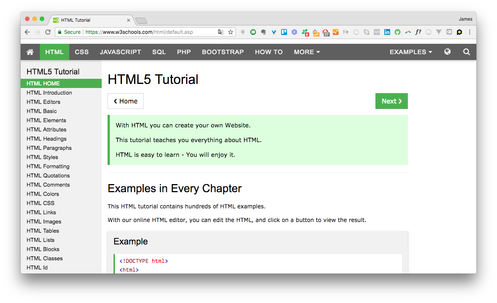Switch to the CSS tutorial tab
This screenshot has height=303, width=497.
click(x=82, y=52)
